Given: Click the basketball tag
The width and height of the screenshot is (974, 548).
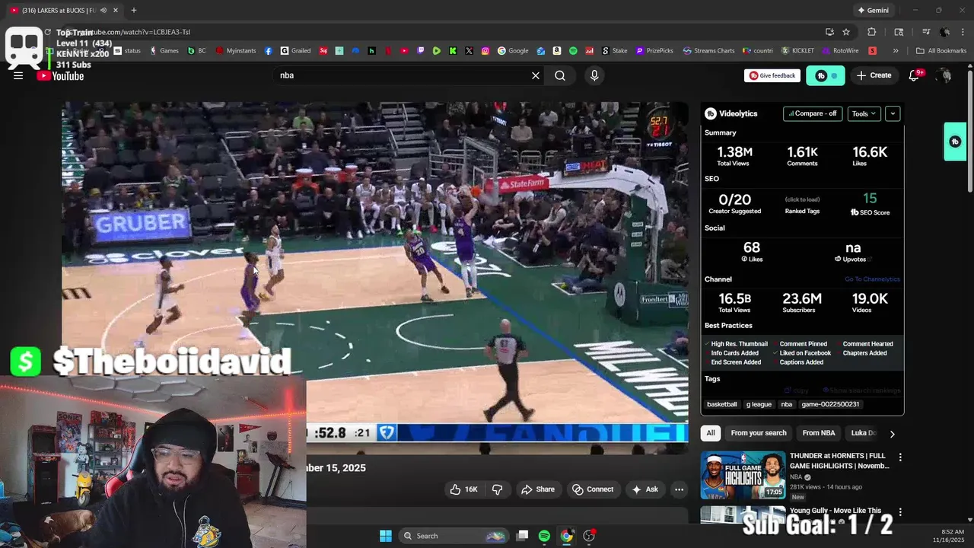Looking at the screenshot, I should click(722, 404).
